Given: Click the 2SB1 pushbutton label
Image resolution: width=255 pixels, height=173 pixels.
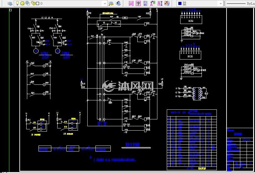Looking at the screenshot, I should pos(110,103).
